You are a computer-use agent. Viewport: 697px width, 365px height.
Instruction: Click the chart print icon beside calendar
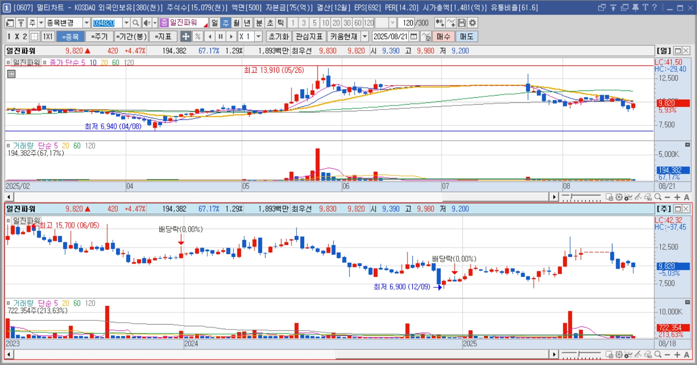pyautogui.click(x=426, y=36)
